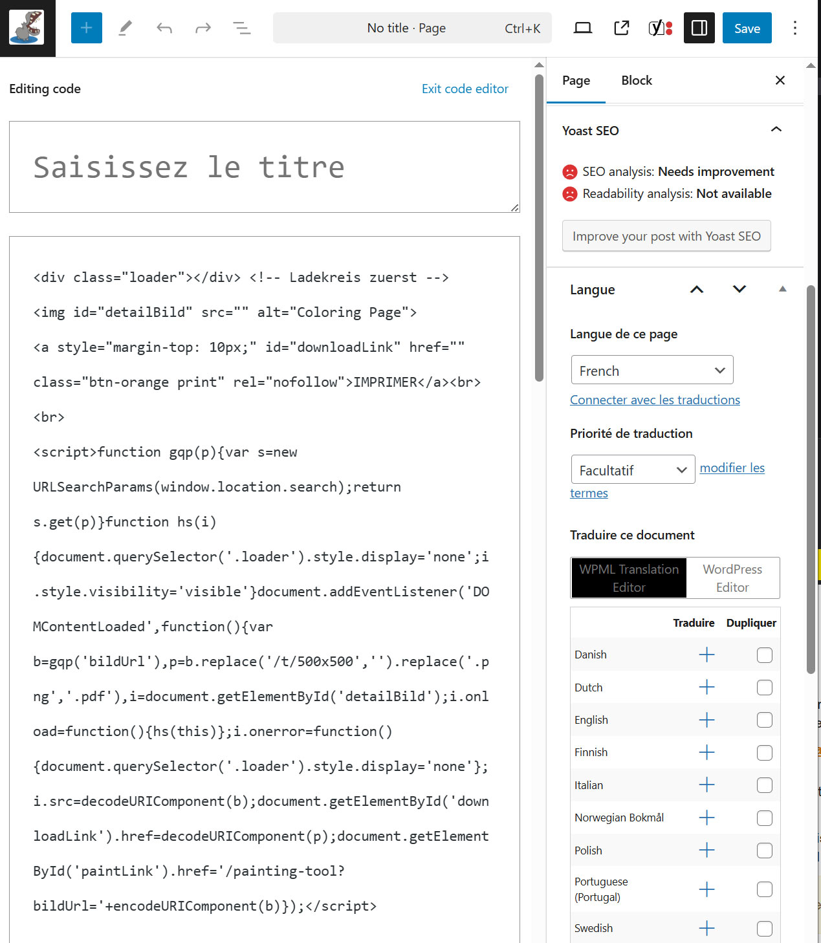
Task: Click the Dupliquer column header
Action: 751,623
